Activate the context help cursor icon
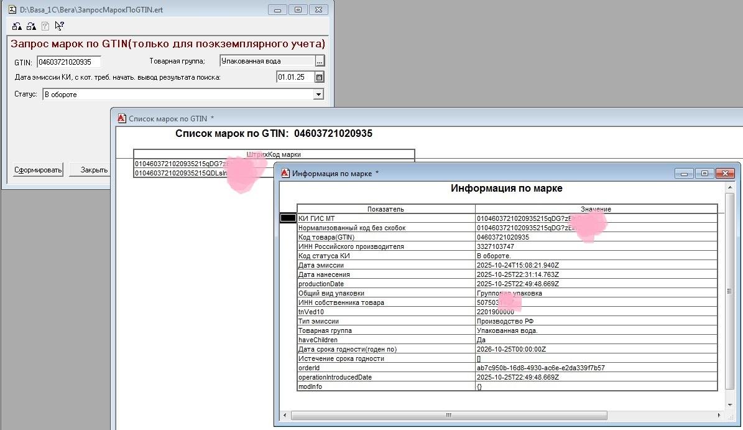The width and height of the screenshot is (743, 430). [x=60, y=26]
